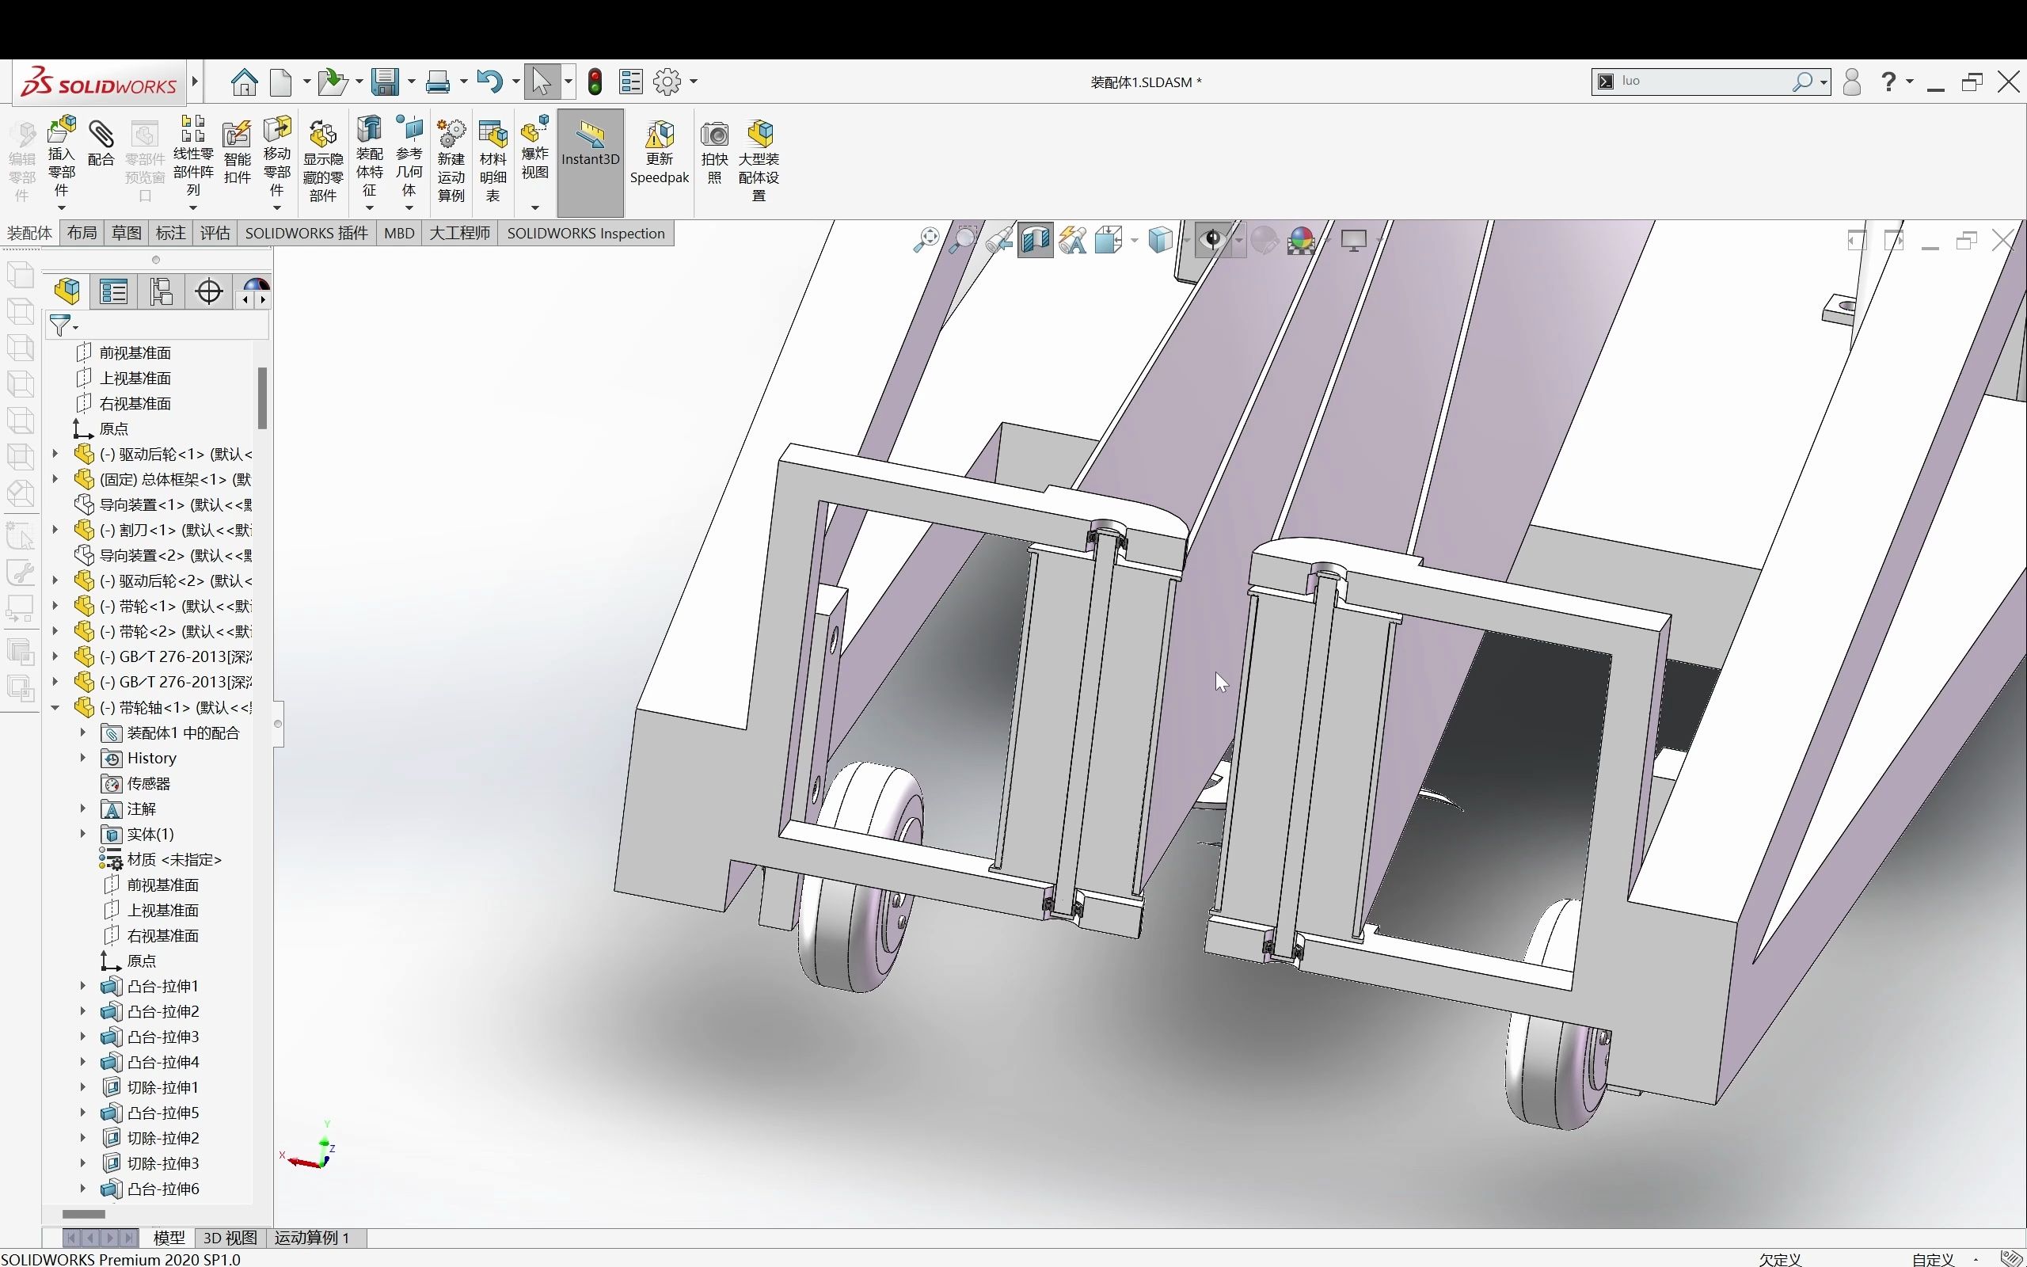Take a Snapshot (拍快照)

714,153
